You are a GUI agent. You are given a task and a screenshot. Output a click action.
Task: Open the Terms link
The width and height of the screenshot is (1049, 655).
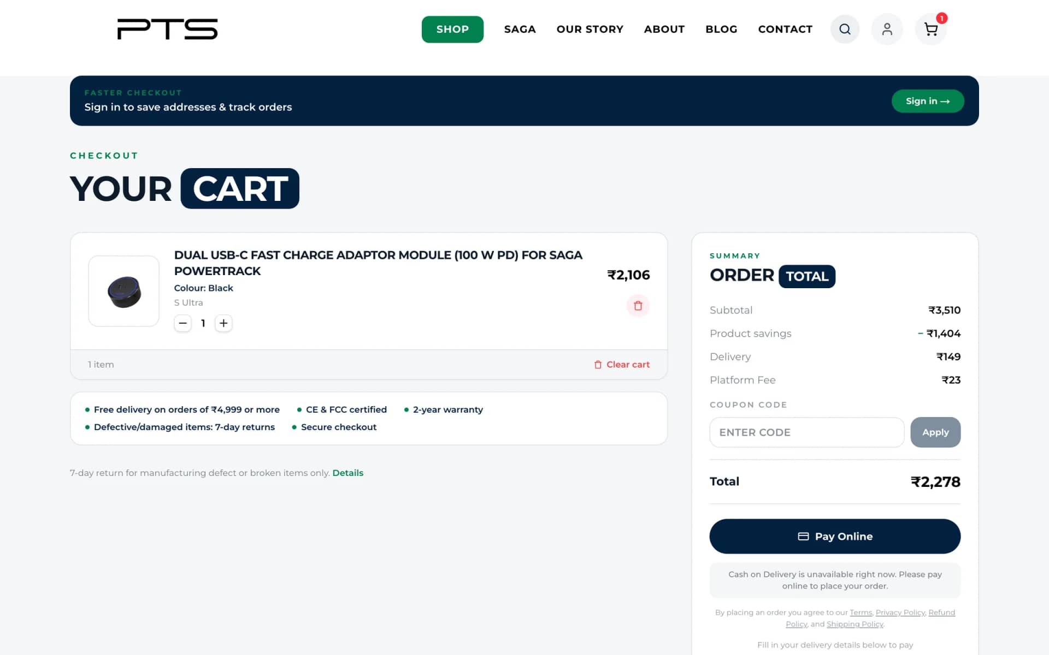[x=861, y=612]
